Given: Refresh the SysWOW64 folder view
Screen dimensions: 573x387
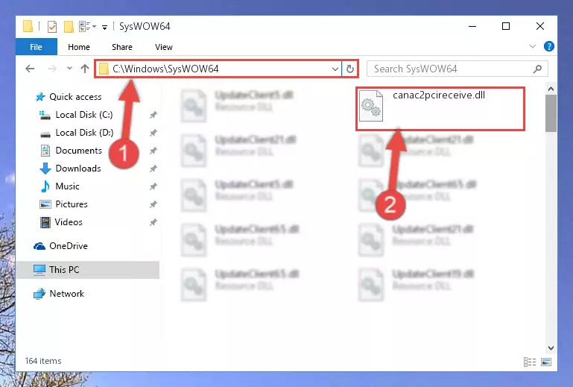Looking at the screenshot, I should tap(350, 69).
